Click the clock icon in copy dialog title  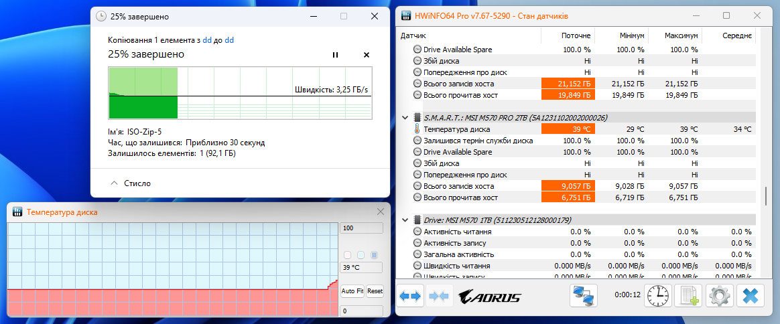tap(101, 16)
